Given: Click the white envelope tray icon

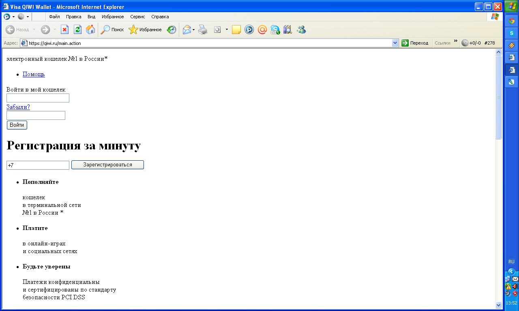Looking at the screenshot, I should coord(515,279).
